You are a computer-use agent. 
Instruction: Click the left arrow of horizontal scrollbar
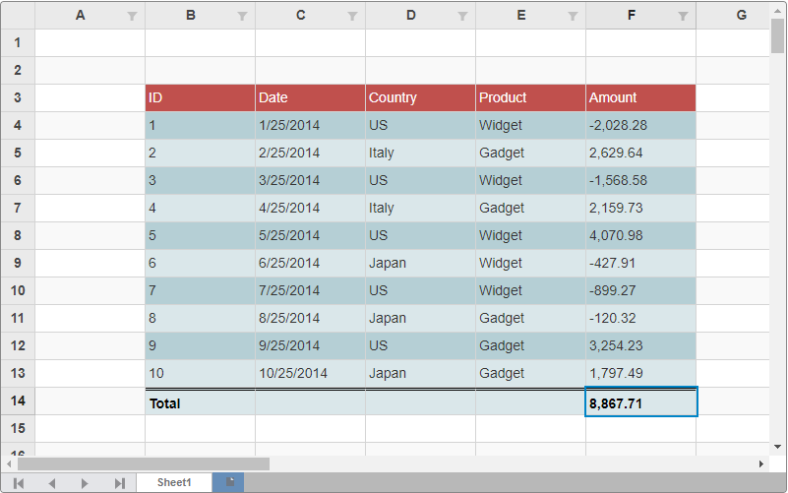tap(9, 463)
